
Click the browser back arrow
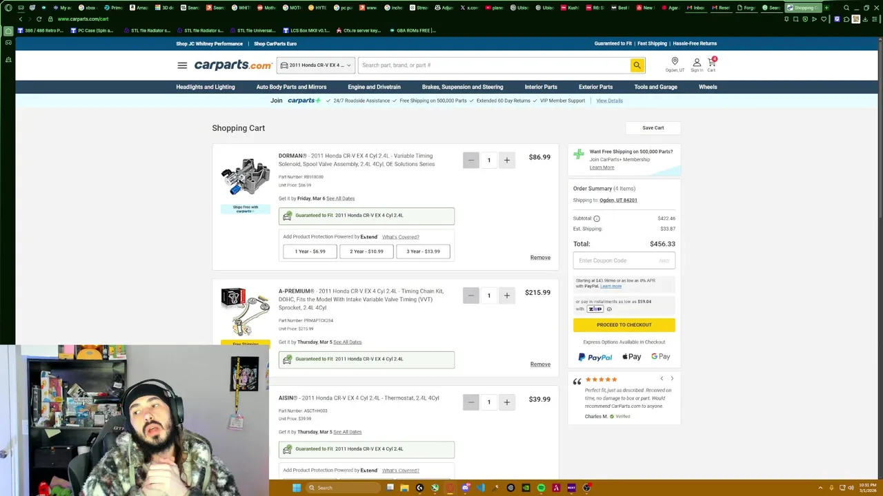click(x=21, y=19)
